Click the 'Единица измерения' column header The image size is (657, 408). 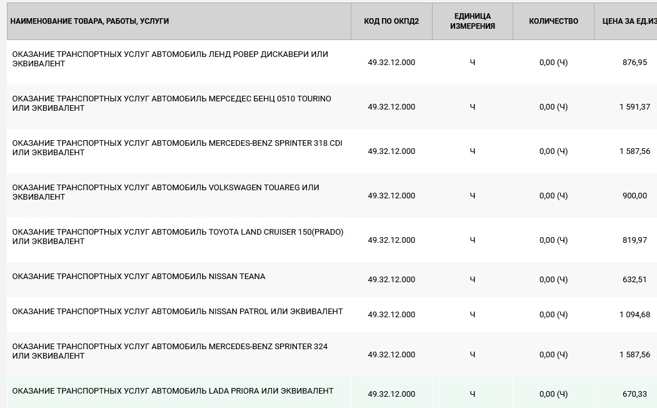[473, 21]
